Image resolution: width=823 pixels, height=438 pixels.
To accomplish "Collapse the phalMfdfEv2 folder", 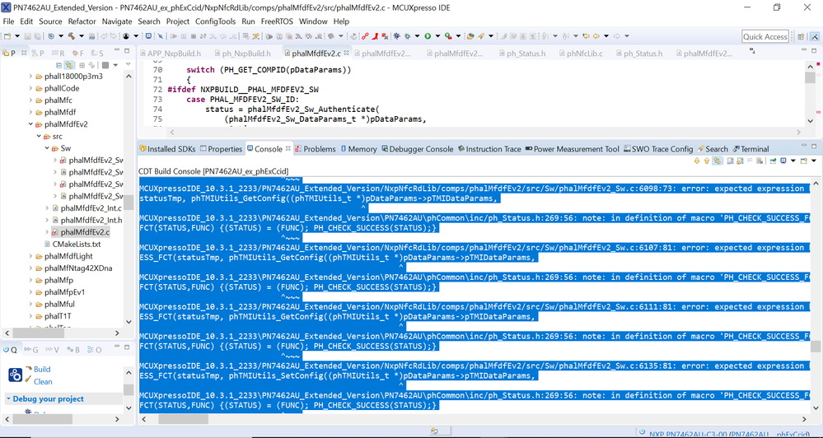I will [30, 124].
